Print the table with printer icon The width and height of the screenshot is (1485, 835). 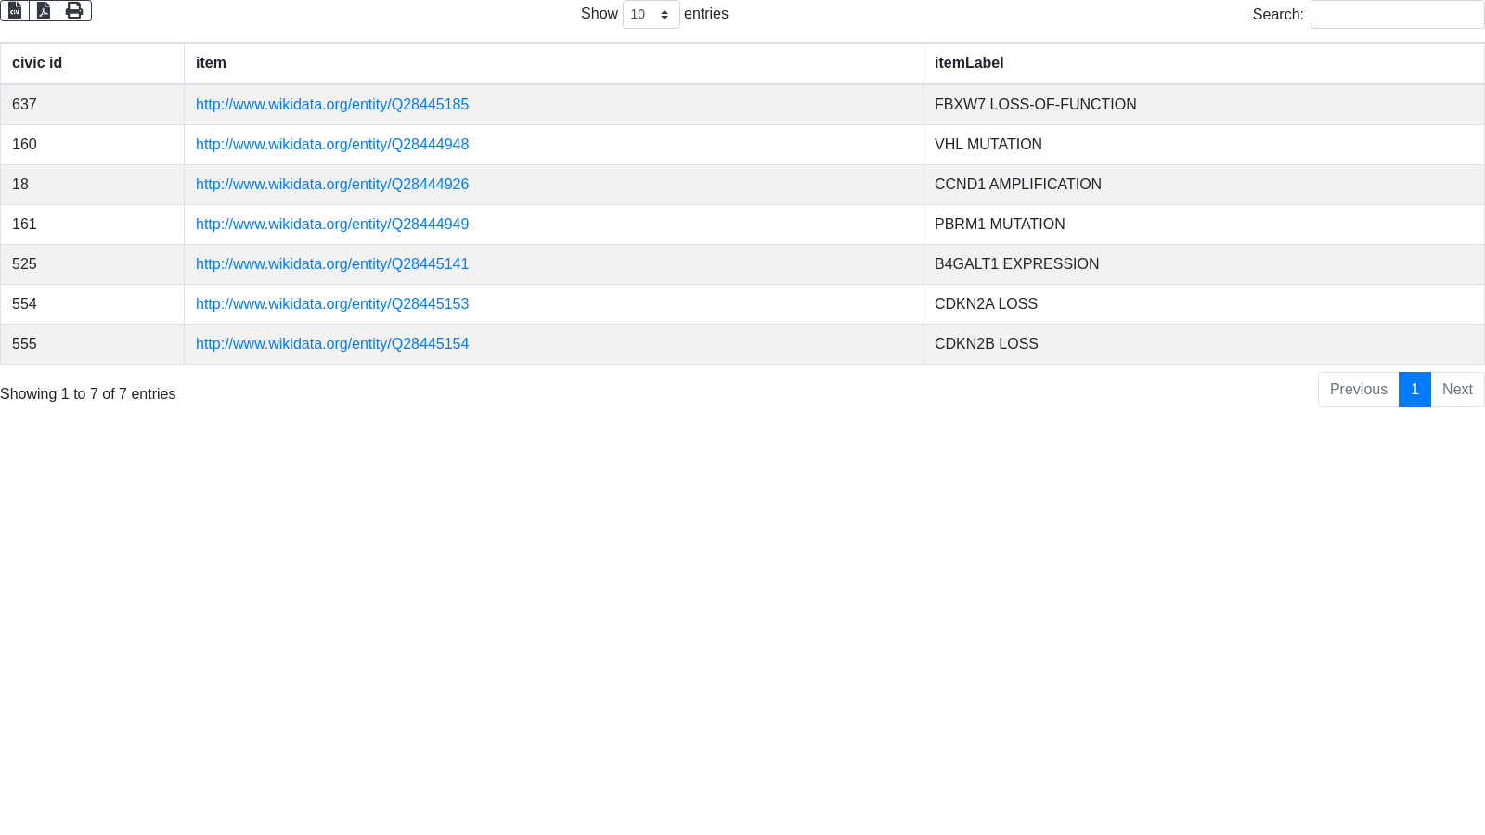(x=74, y=10)
